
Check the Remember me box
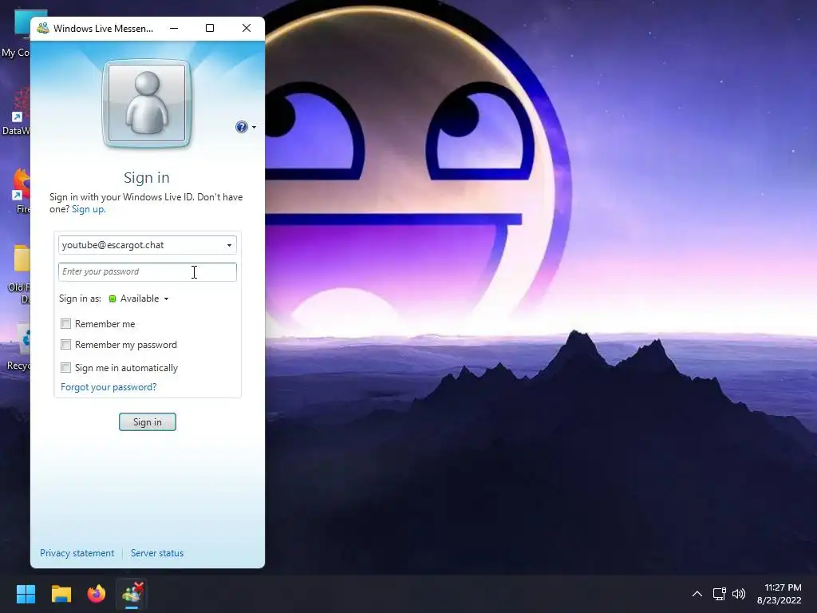pos(65,324)
